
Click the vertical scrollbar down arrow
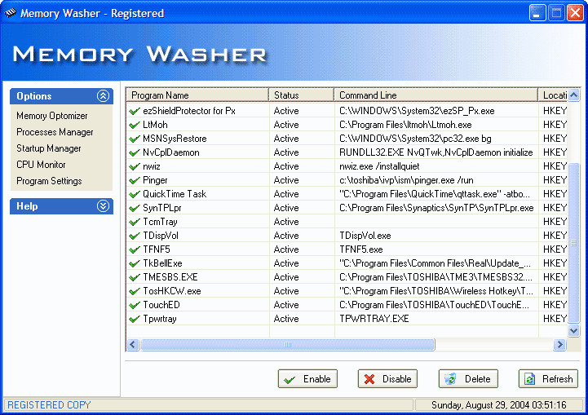(574, 331)
